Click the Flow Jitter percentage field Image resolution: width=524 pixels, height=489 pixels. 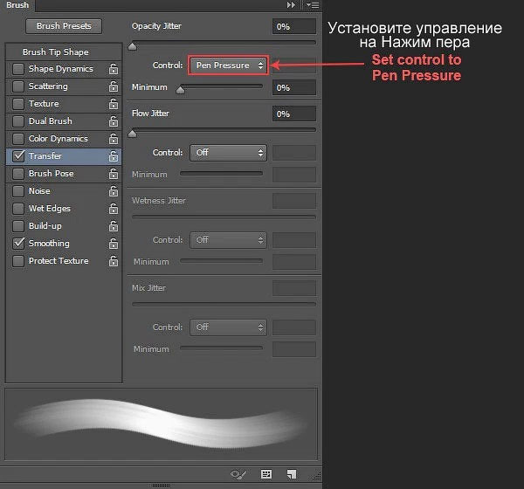294,114
